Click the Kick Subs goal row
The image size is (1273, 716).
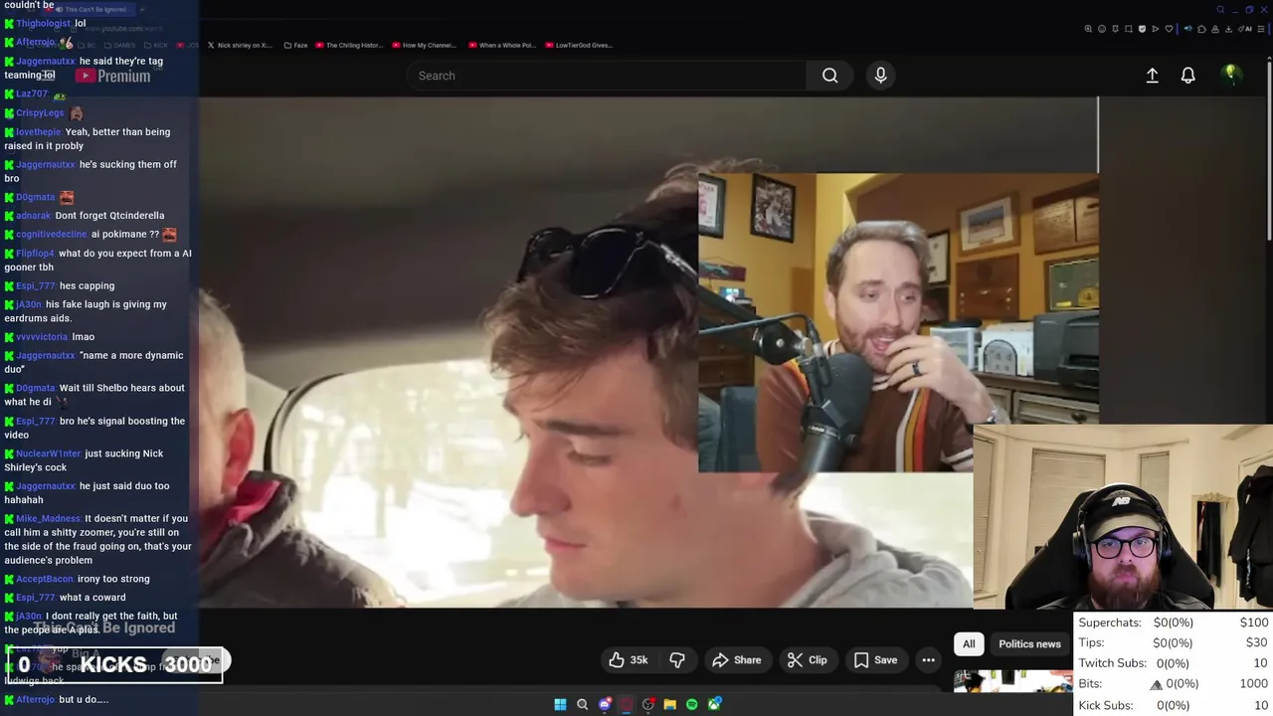[x=1174, y=705]
